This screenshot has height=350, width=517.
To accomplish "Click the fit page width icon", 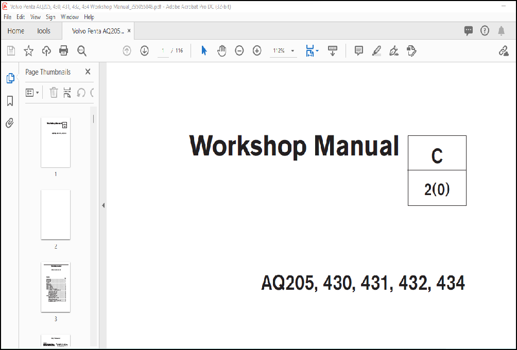I will coord(310,51).
